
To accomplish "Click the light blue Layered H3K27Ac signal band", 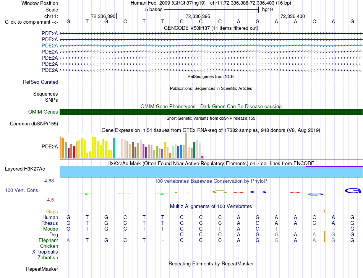I will pyautogui.click(x=211, y=172).
